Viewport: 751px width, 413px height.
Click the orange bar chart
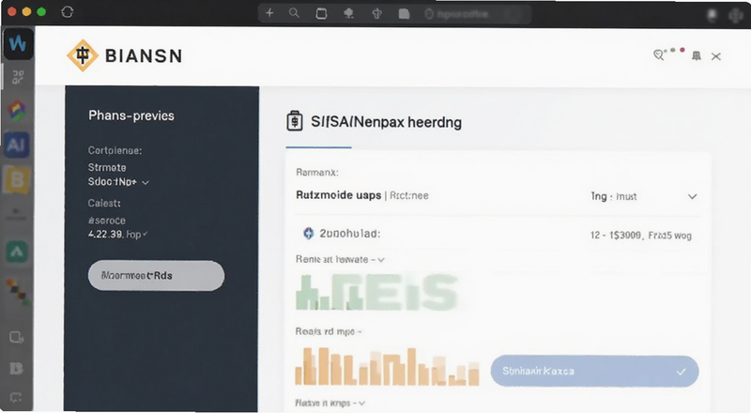tap(387, 366)
